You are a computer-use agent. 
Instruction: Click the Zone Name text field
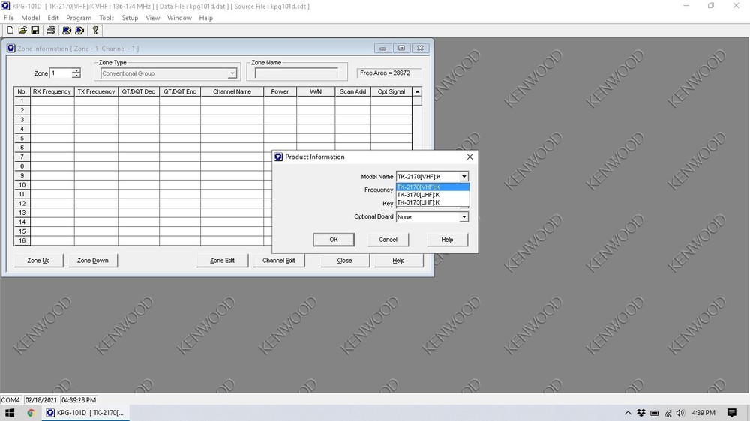click(x=296, y=73)
